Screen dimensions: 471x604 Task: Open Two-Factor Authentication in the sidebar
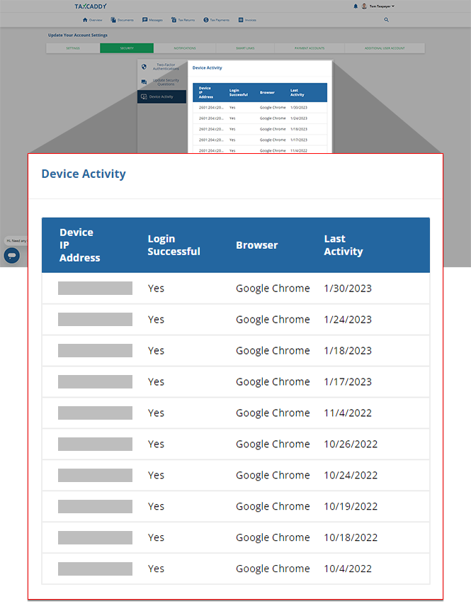(162, 67)
